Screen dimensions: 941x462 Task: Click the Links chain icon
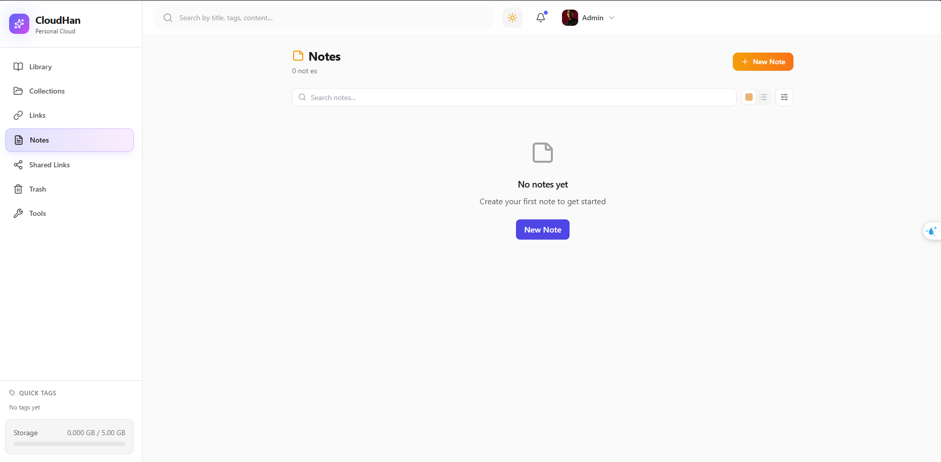pos(18,115)
